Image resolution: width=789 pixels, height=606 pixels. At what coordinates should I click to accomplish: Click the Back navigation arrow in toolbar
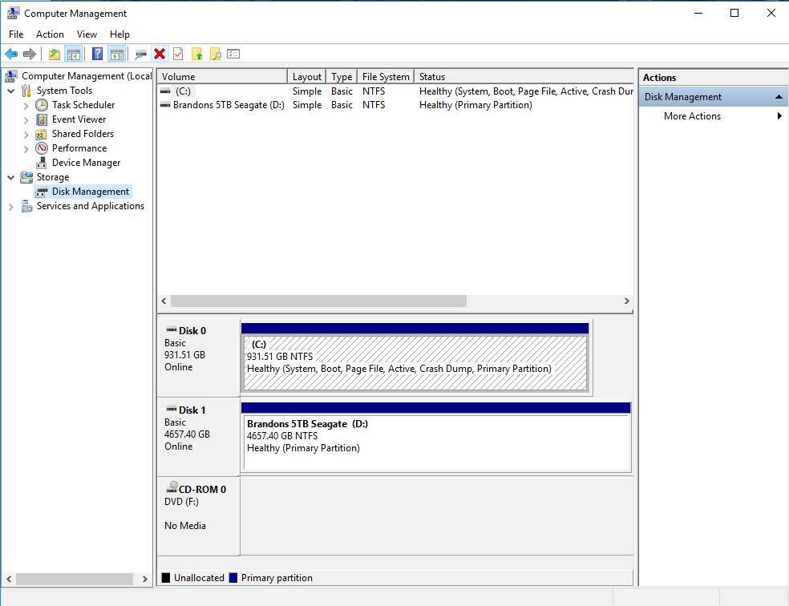tap(11, 54)
